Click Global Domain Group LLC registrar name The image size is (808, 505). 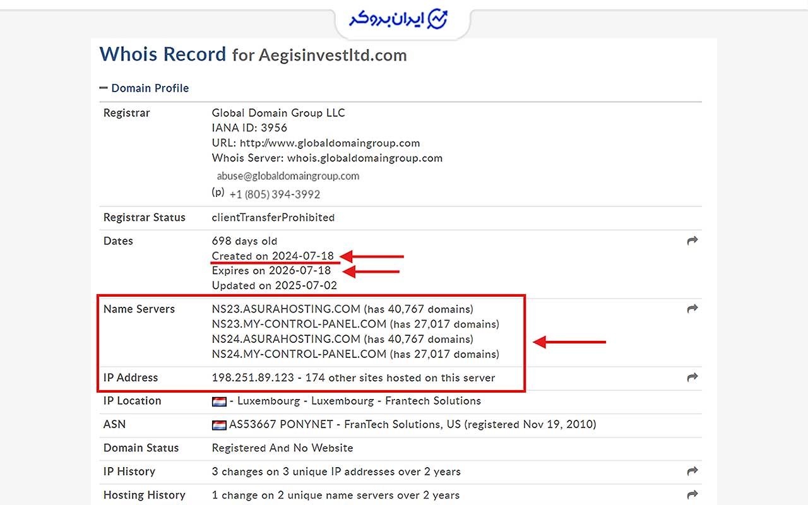tap(278, 113)
